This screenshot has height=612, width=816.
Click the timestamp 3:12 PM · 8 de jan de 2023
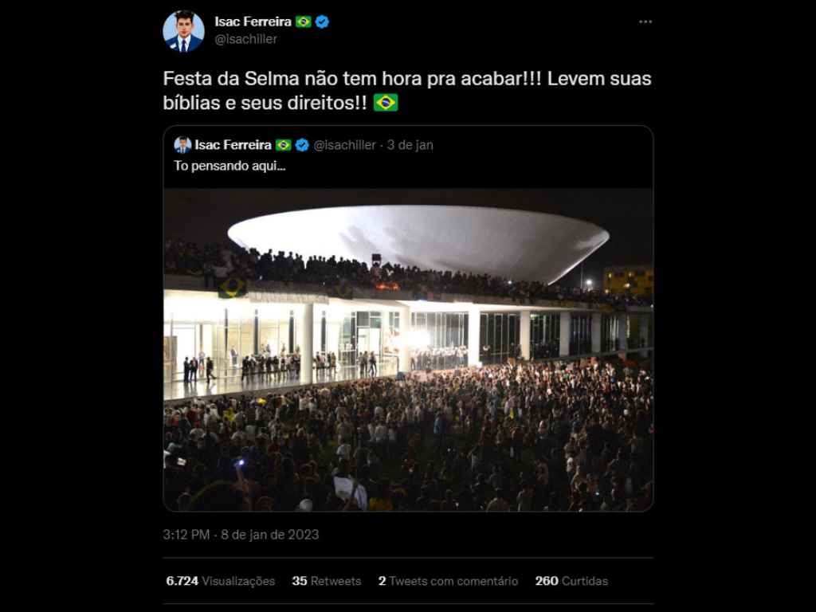click(x=241, y=535)
